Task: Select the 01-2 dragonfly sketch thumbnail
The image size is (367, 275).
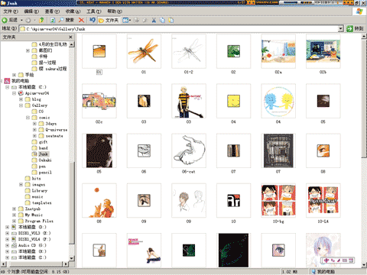Action: (189, 51)
